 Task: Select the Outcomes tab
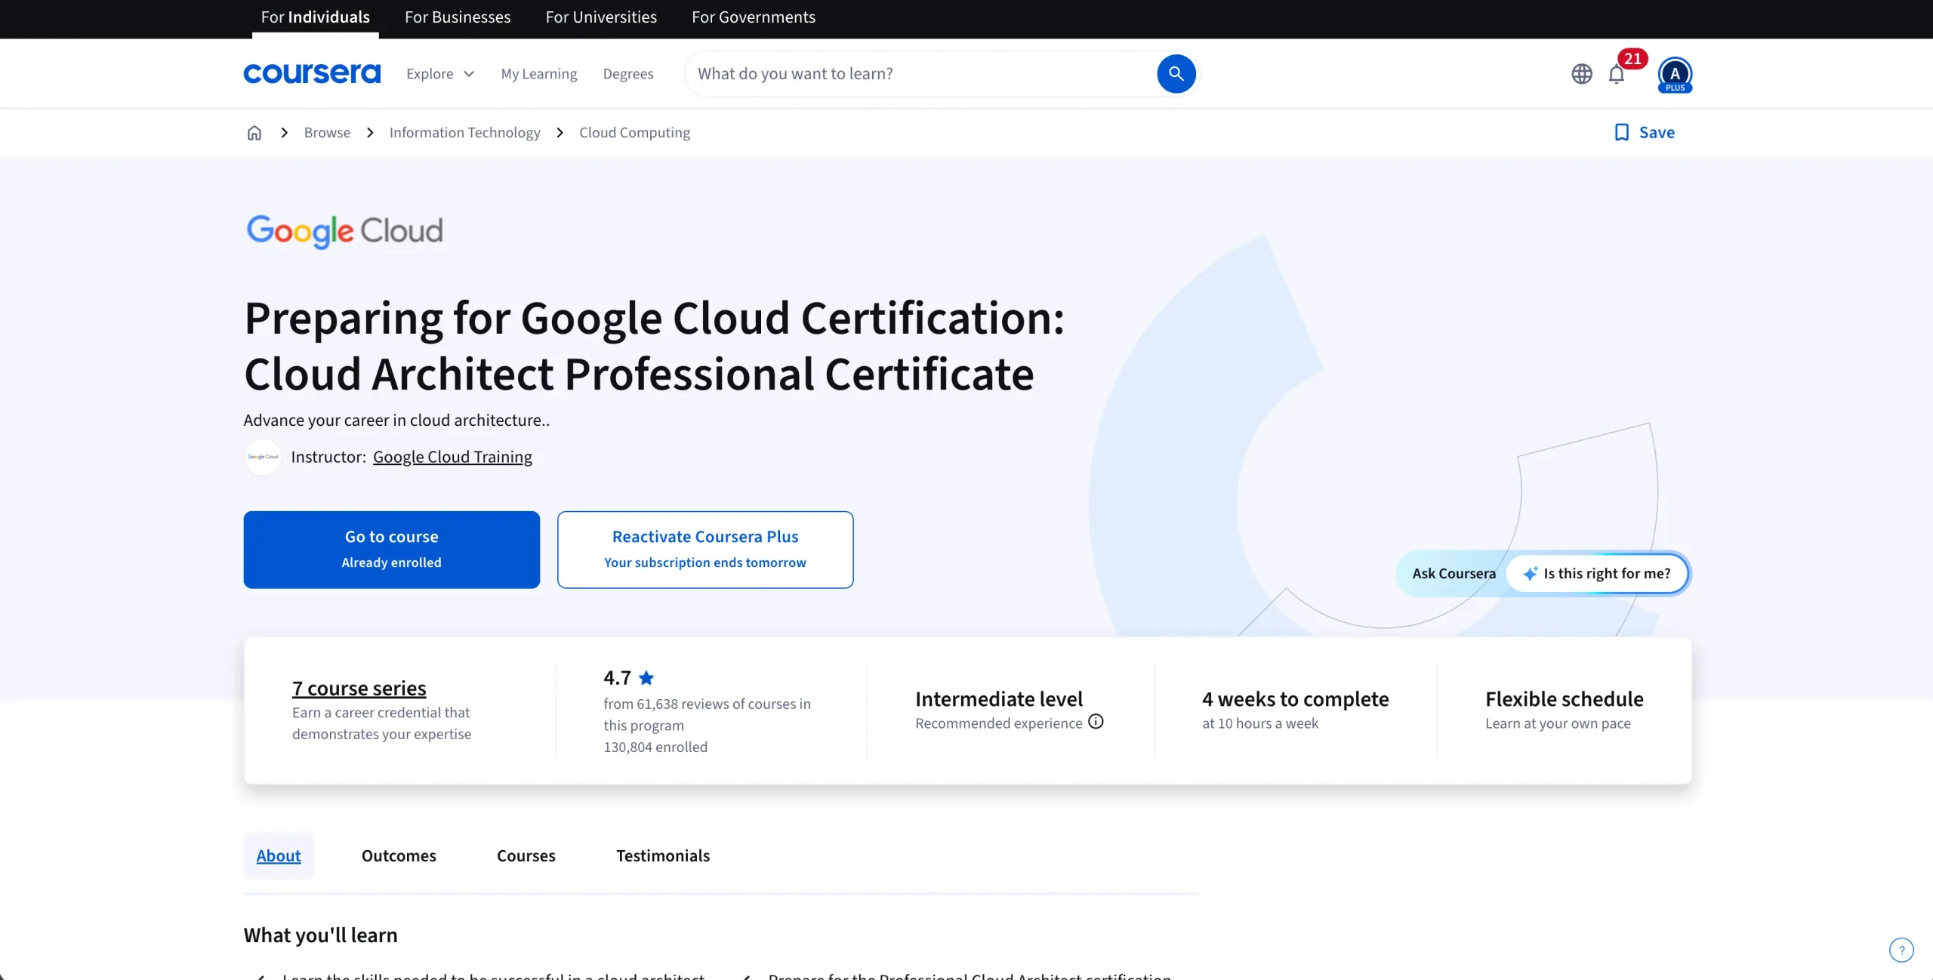click(x=399, y=856)
